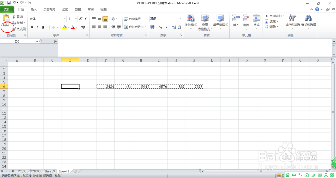Center text horizontally

pos(99,27)
